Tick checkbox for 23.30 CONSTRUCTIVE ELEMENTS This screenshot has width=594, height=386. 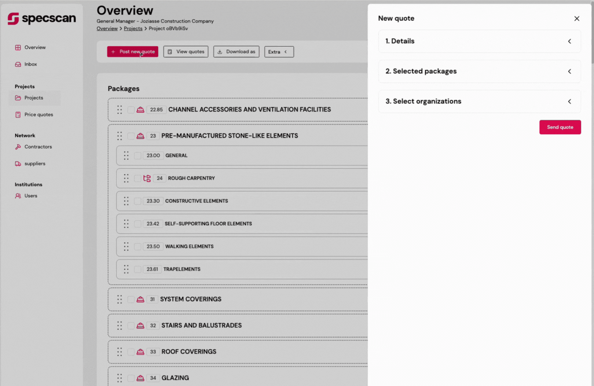point(137,201)
